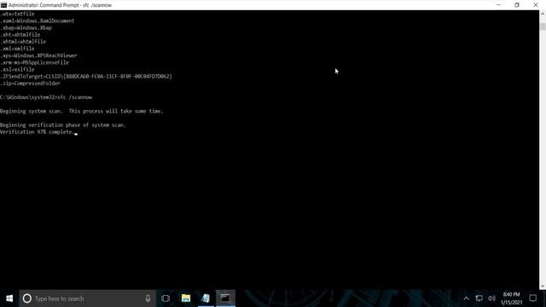The width and height of the screenshot is (546, 307).
Task: Click the '.ZFSendToTarget=CLSID' line
Action: (86, 77)
